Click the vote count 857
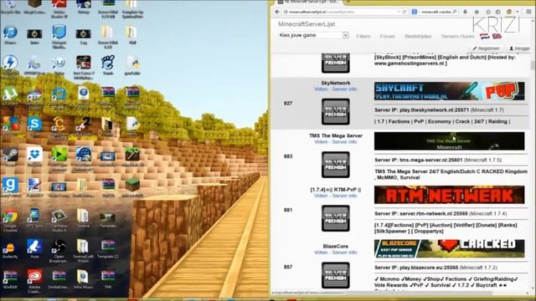The image size is (536, 301). (x=288, y=267)
